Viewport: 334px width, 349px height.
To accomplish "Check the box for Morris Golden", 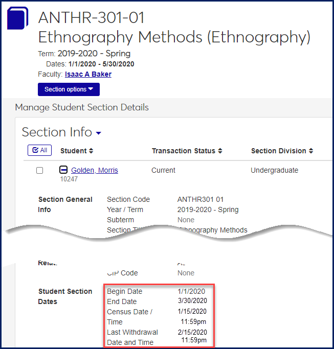I will coord(40,171).
